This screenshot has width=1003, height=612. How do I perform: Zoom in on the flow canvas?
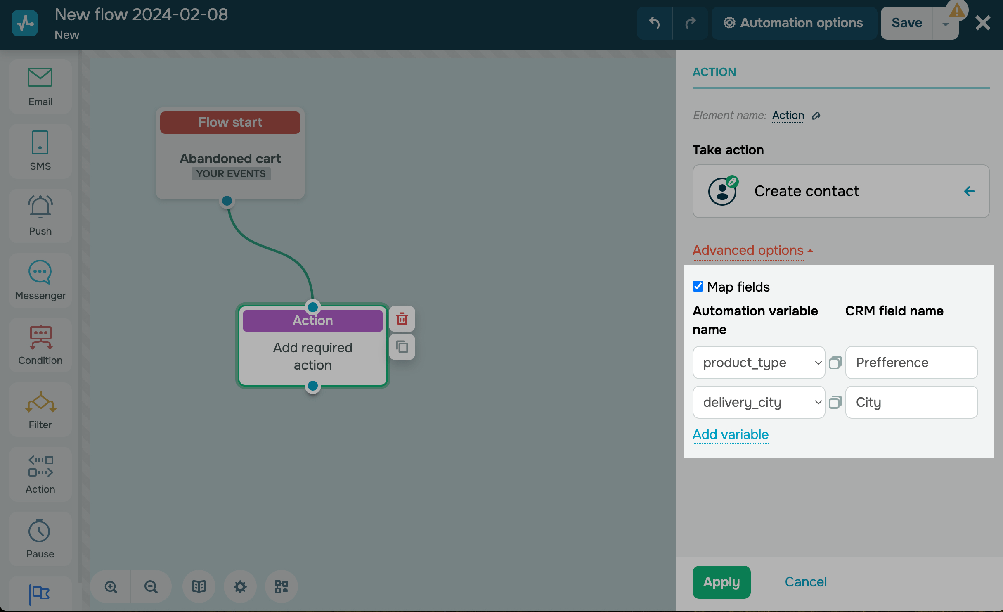(x=111, y=586)
